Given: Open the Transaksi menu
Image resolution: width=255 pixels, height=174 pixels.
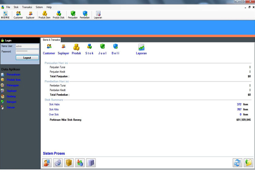Looking at the screenshot, I should 27,7.
